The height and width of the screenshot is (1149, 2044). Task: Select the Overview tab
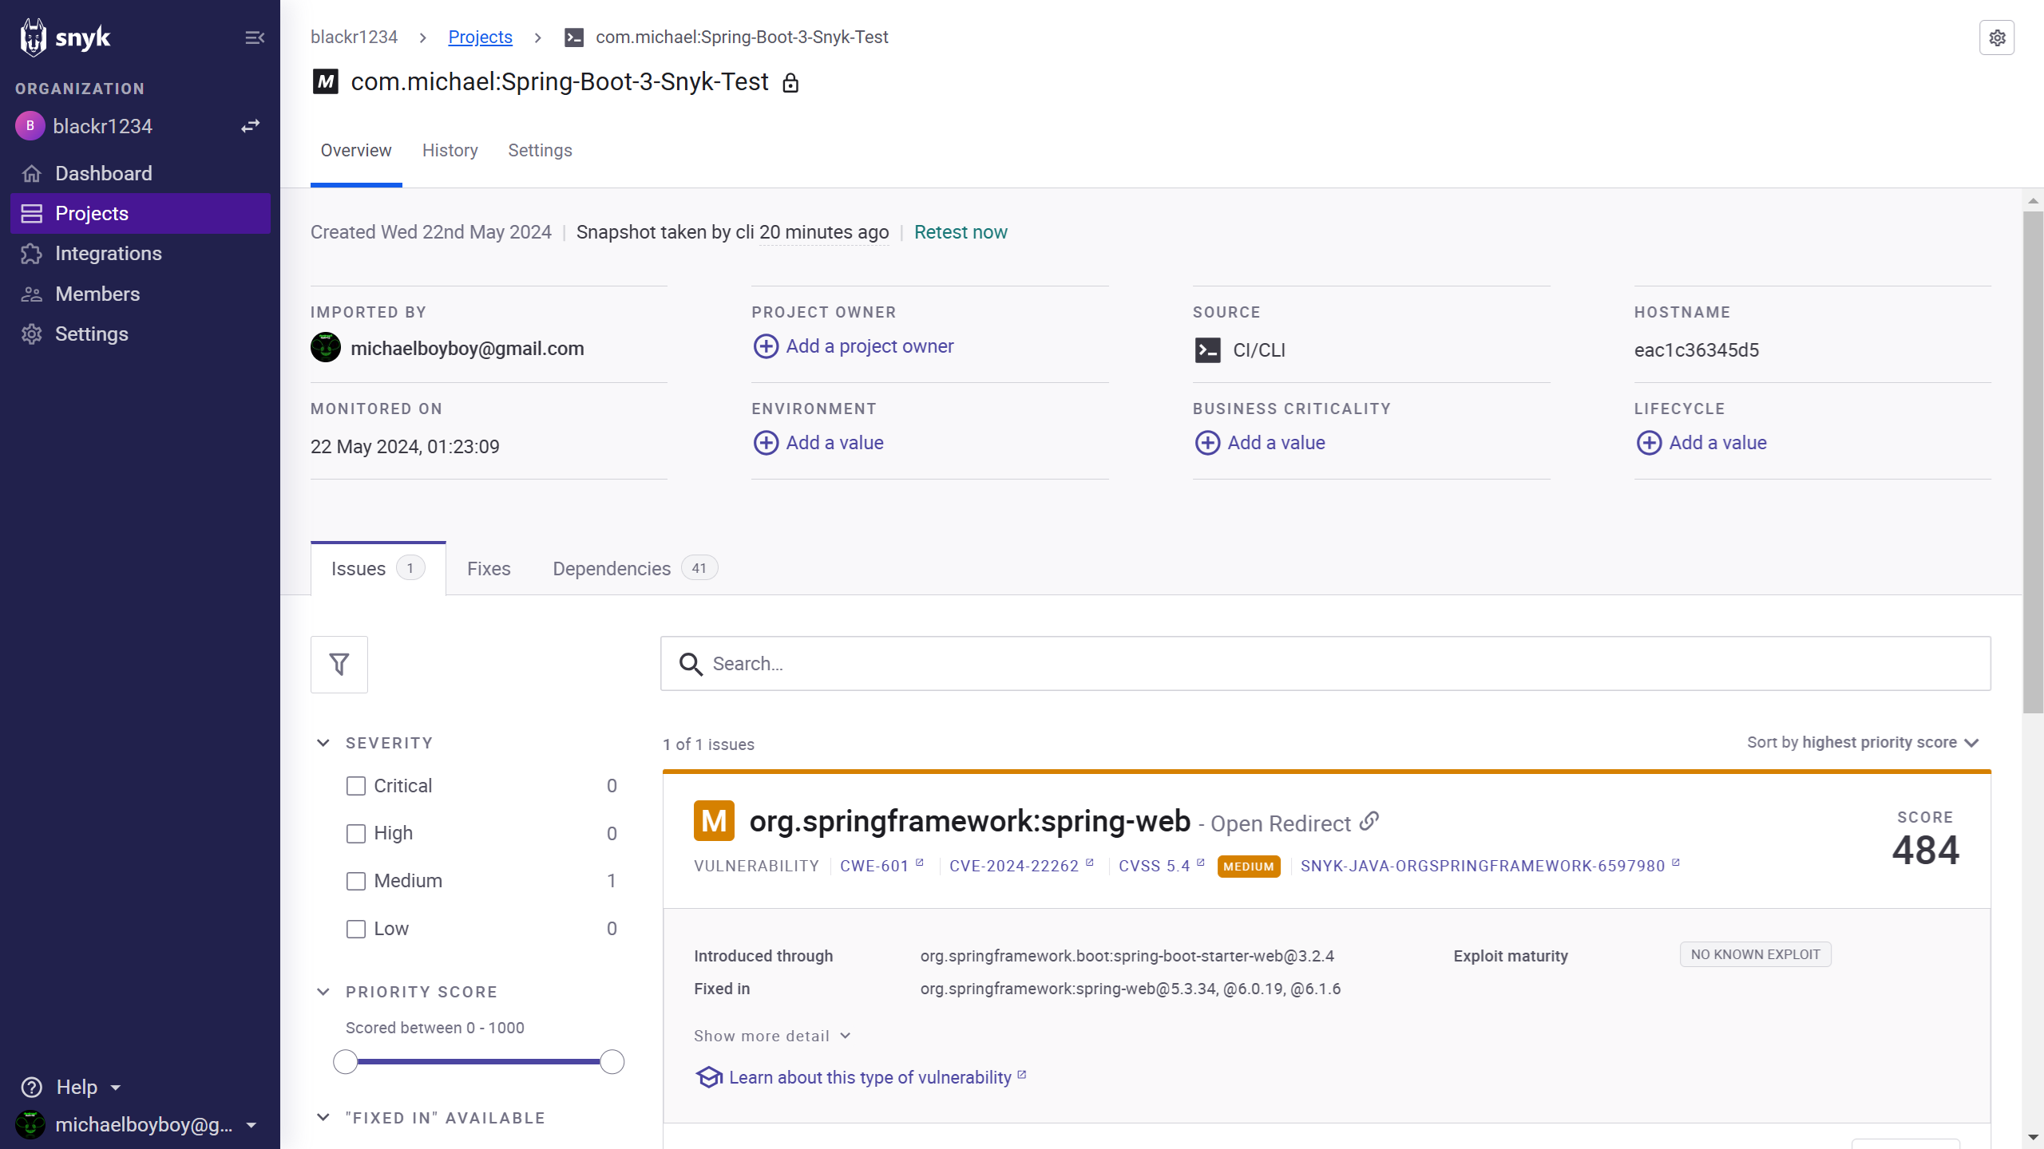coord(356,151)
